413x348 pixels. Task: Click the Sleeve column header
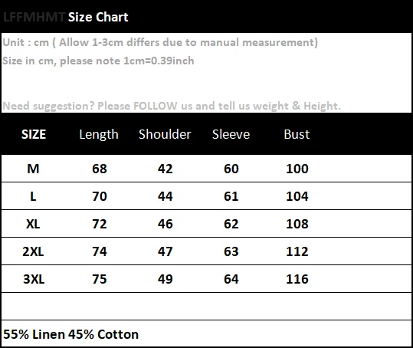click(231, 134)
